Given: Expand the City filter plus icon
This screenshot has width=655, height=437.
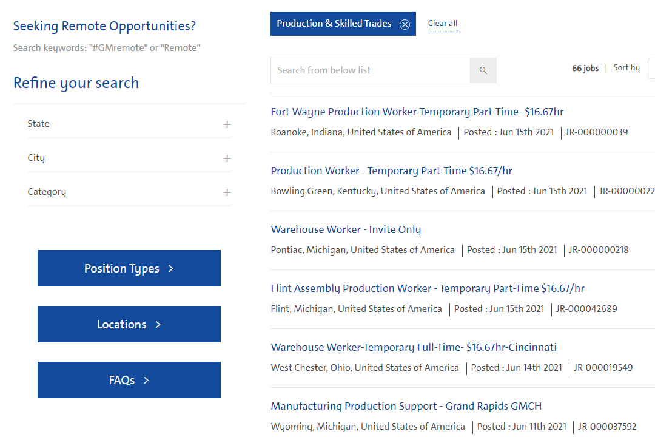Looking at the screenshot, I should tap(227, 158).
